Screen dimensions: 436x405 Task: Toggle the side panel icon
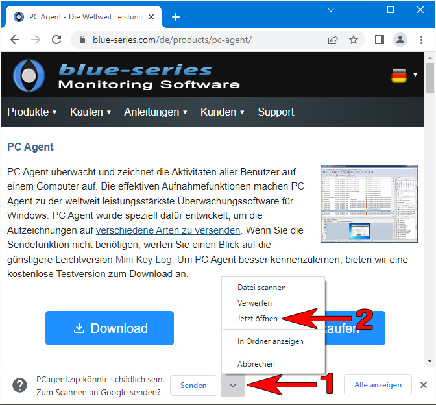pos(380,40)
